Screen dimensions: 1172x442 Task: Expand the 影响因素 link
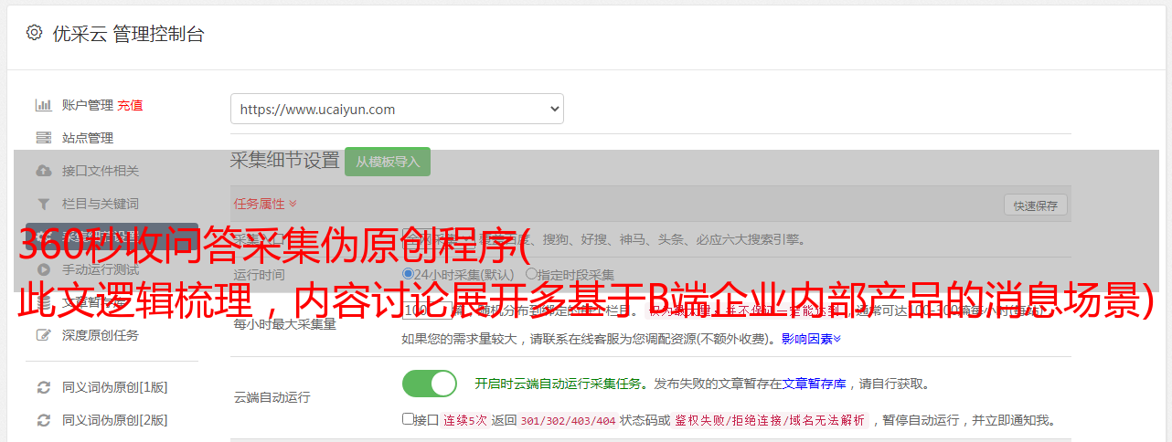click(x=811, y=339)
